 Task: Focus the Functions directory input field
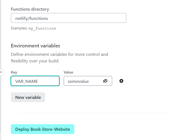[x=68, y=18]
